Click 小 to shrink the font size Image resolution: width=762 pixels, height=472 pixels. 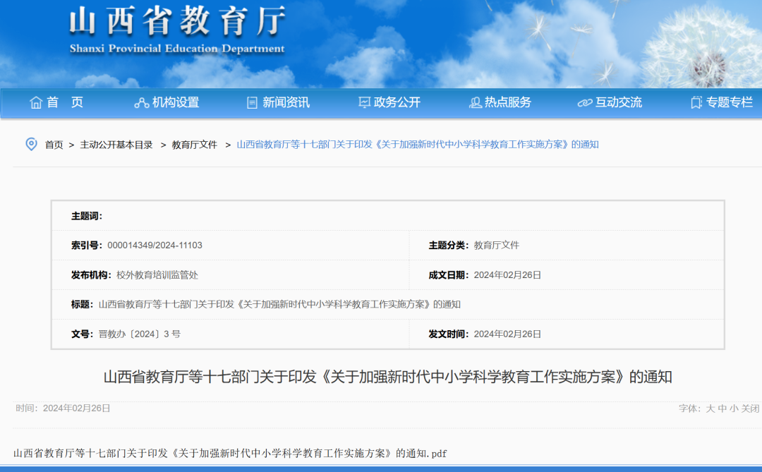(734, 409)
